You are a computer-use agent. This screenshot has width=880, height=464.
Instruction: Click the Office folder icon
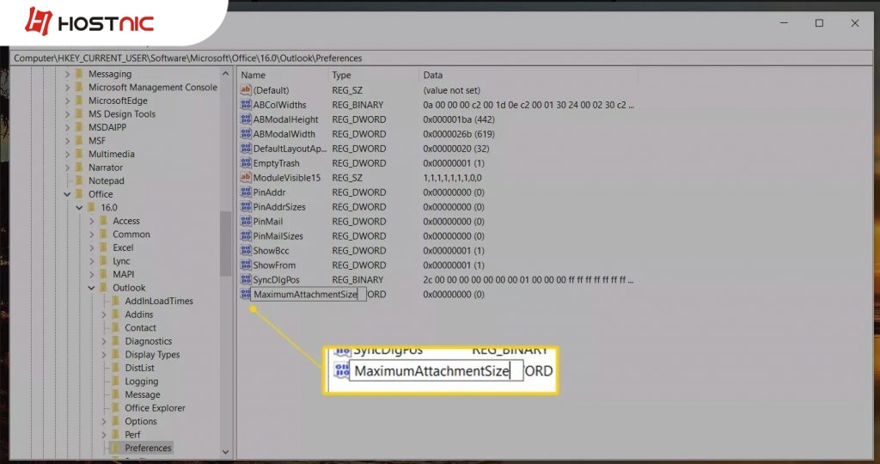(x=79, y=194)
